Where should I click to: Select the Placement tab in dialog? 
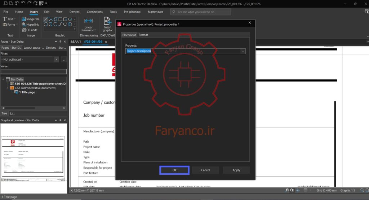pyautogui.click(x=129, y=35)
